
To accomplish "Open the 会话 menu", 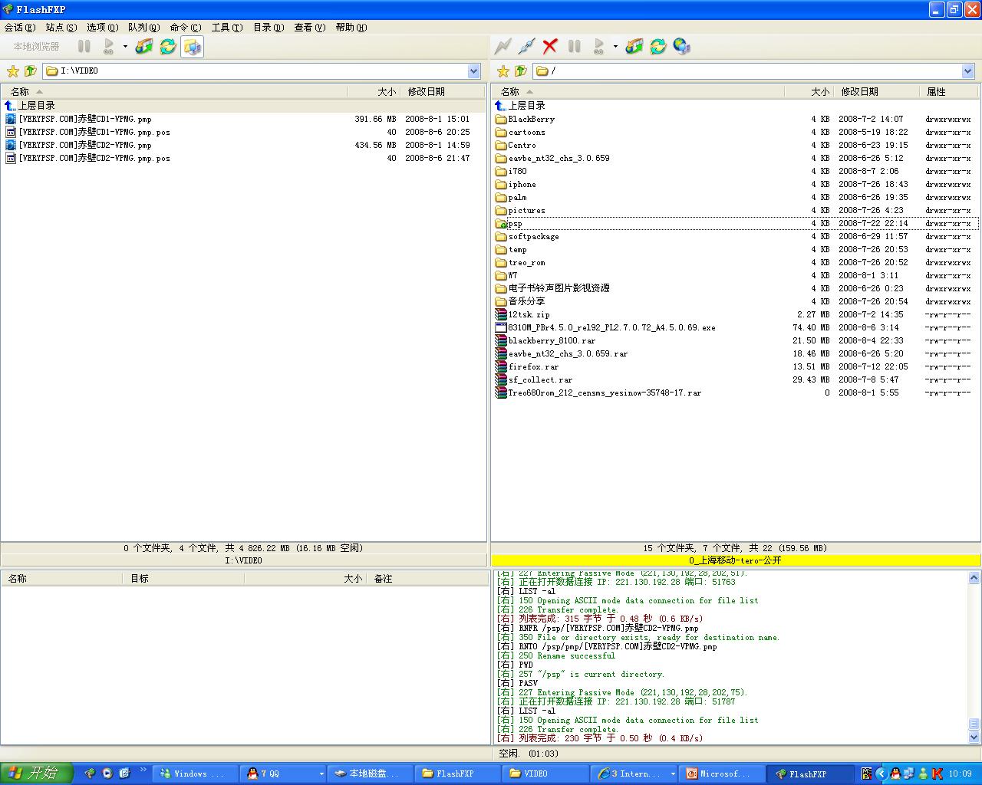I will (x=20, y=27).
